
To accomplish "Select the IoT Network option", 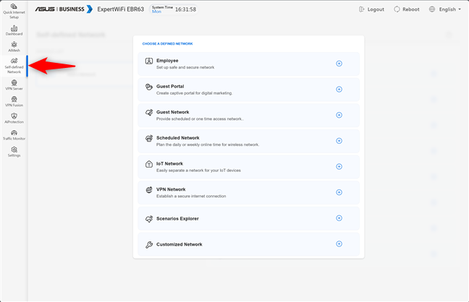I will point(339,166).
